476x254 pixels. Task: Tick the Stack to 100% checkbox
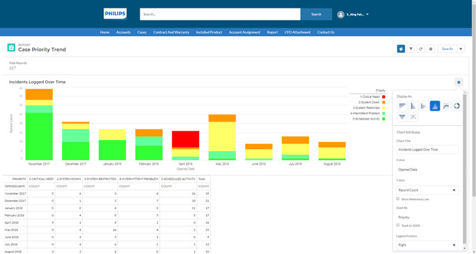398,225
